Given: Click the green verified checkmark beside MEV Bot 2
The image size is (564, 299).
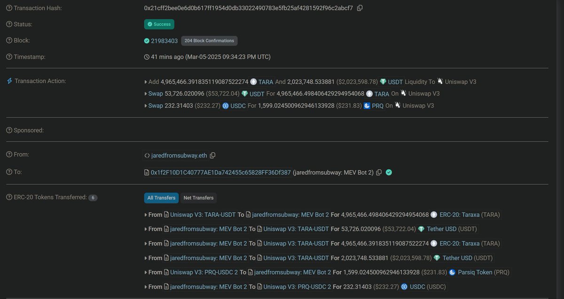Looking at the screenshot, I should pyautogui.click(x=389, y=173).
